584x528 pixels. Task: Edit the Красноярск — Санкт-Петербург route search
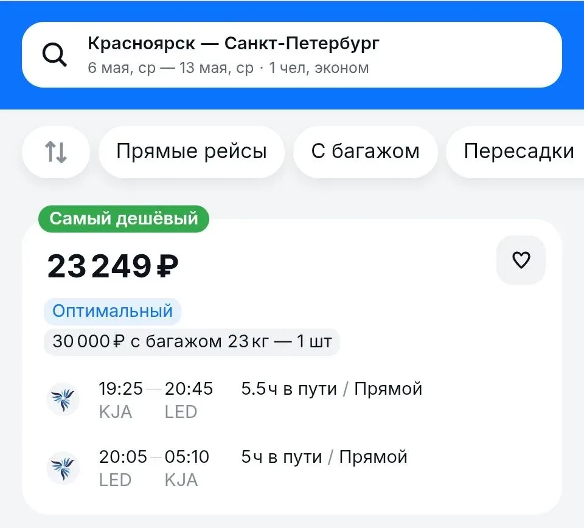[234, 44]
